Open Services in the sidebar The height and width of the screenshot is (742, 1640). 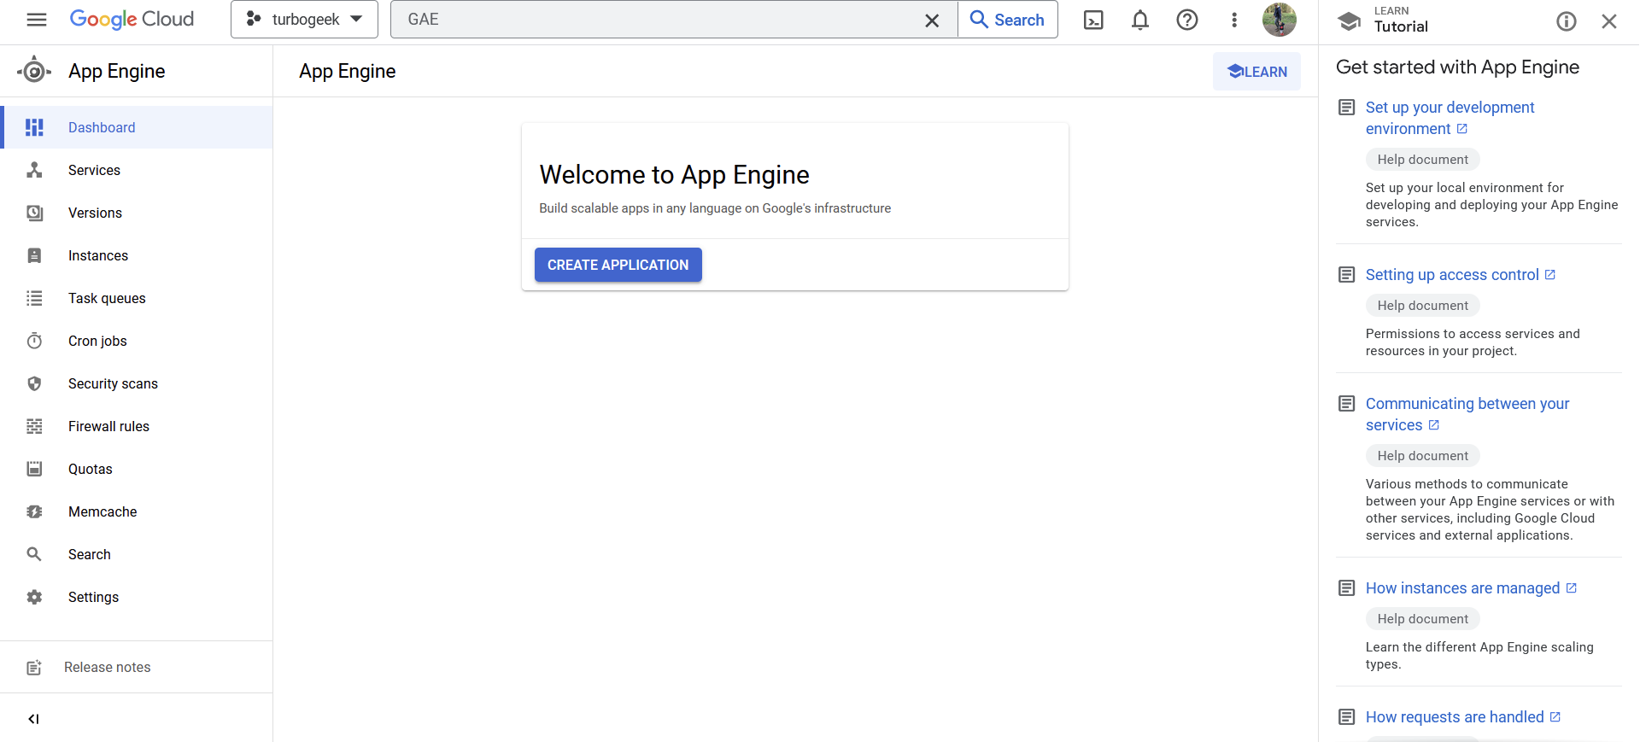(137, 170)
